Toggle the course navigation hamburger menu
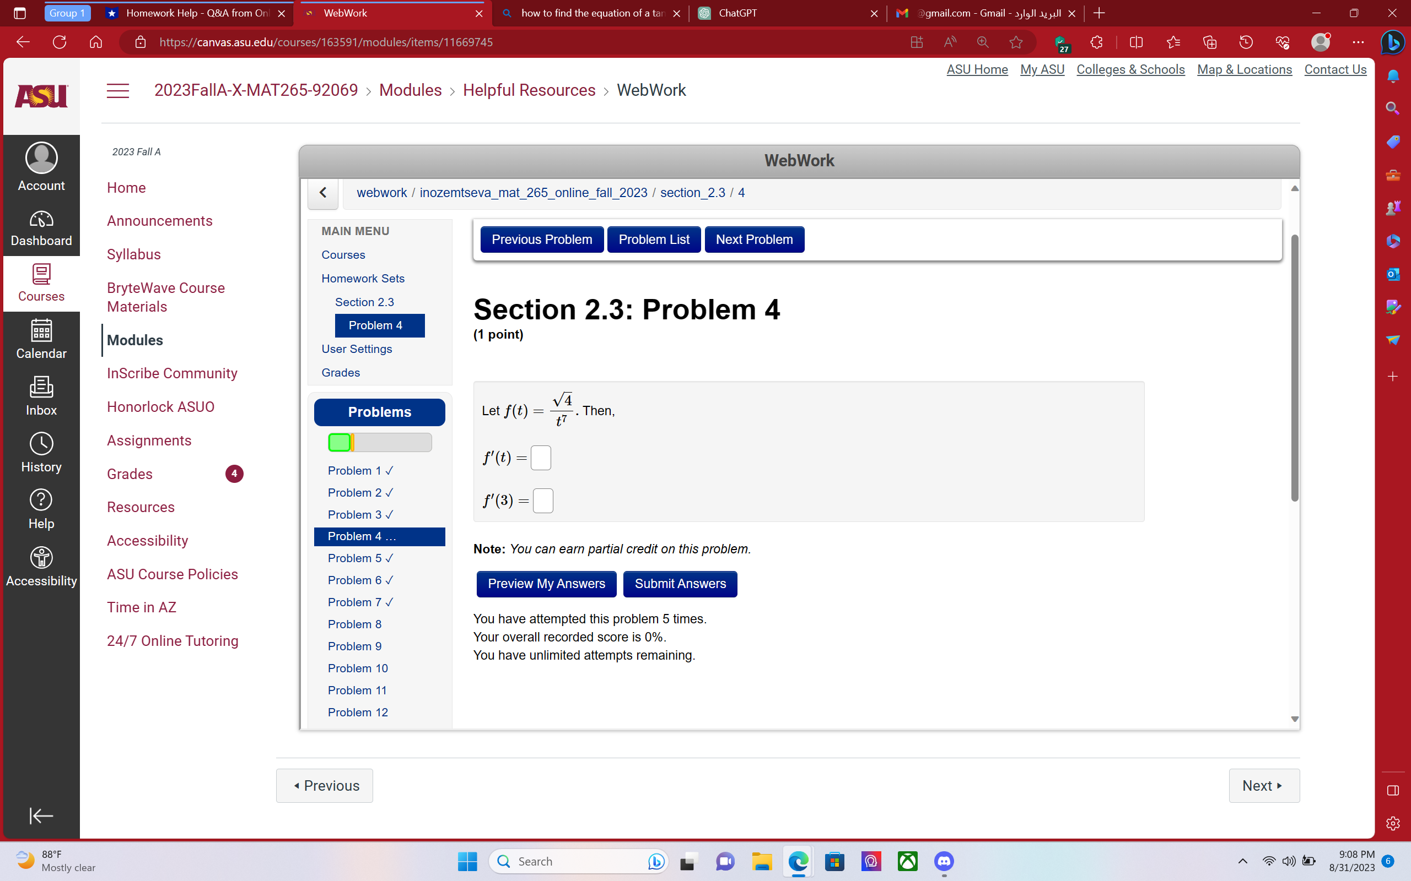 click(118, 90)
